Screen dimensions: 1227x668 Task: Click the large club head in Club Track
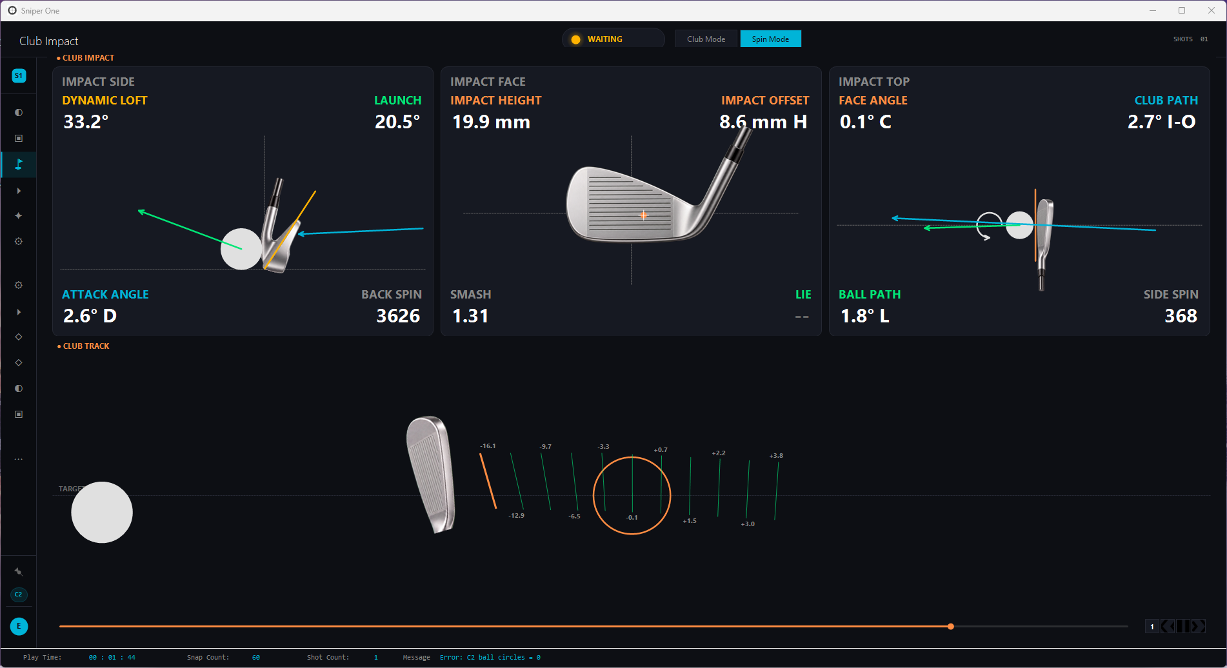point(431,475)
